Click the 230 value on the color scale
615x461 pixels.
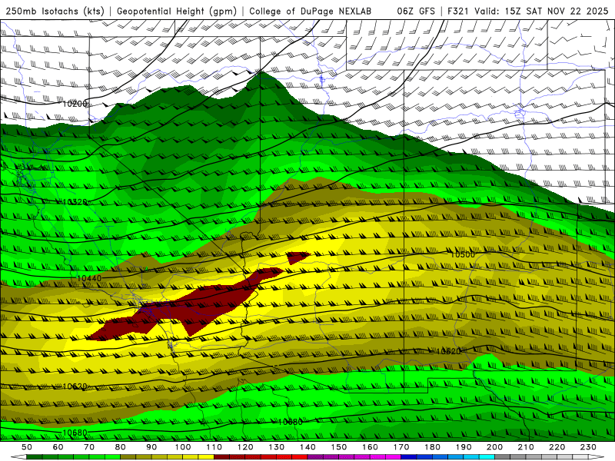click(x=588, y=447)
